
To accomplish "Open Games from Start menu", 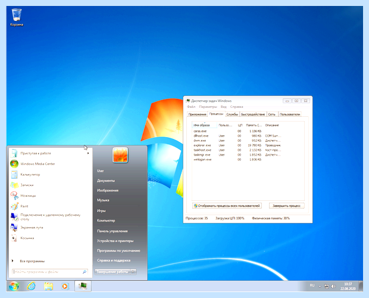I will 101,210.
